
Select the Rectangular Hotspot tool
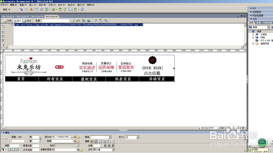point(9,149)
